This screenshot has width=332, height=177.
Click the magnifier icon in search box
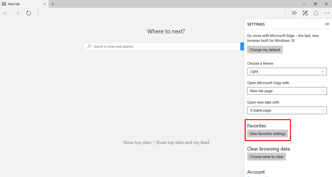point(89,47)
